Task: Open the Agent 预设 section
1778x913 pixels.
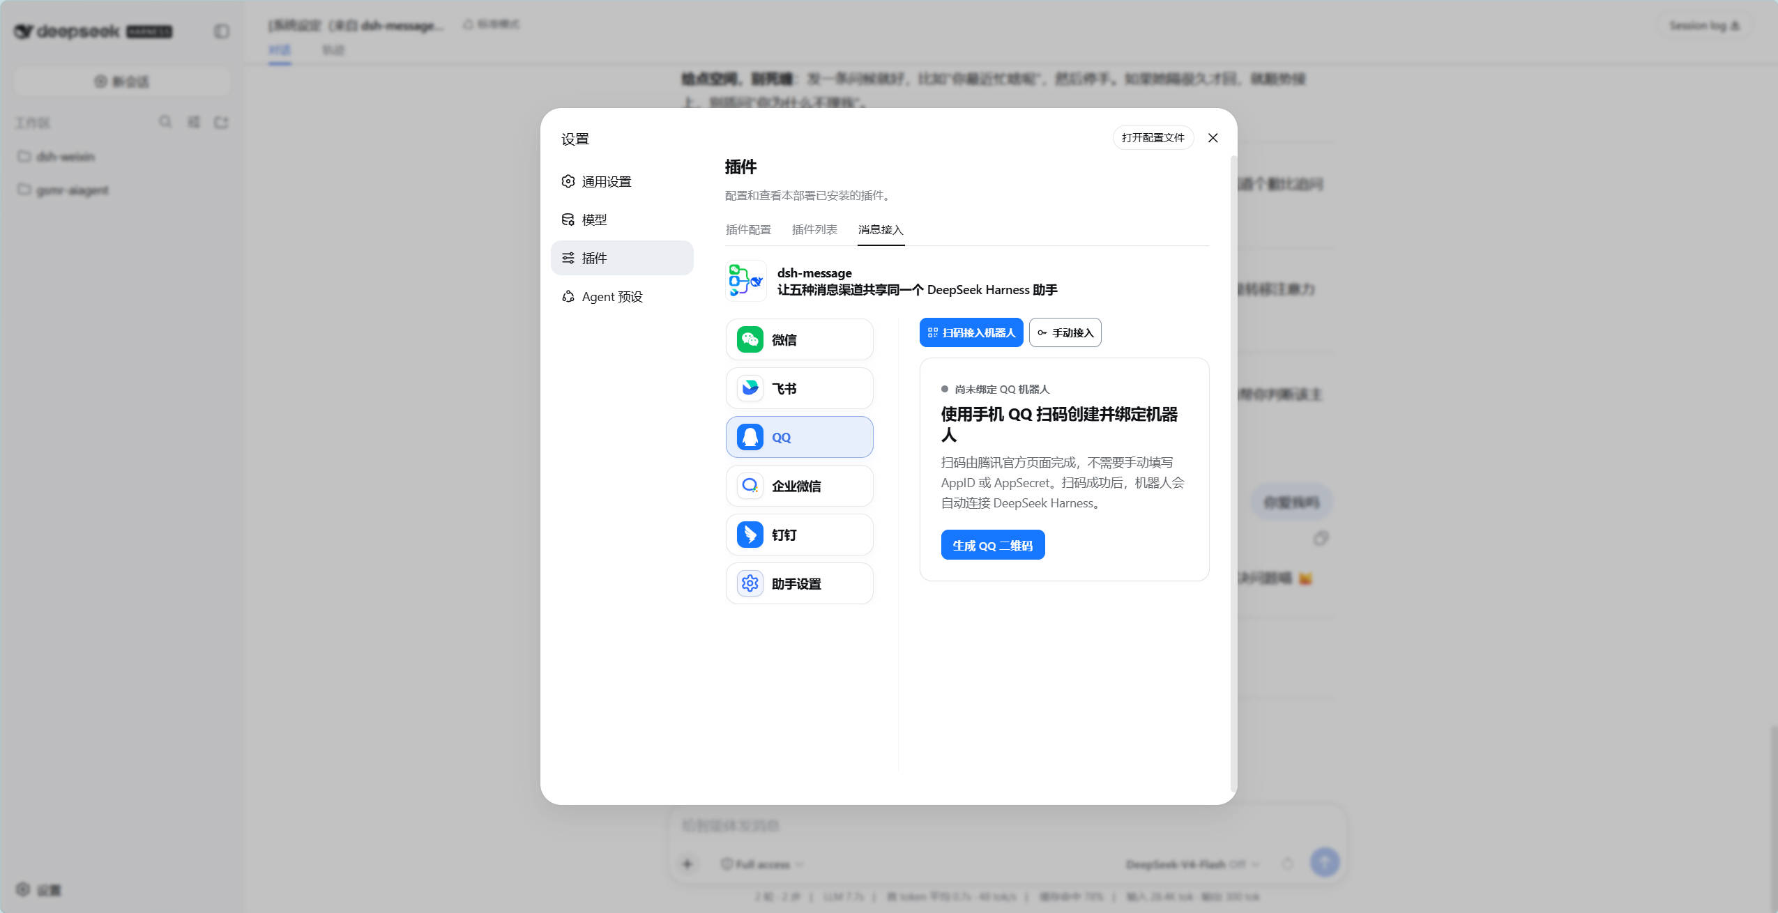Action: (622, 296)
